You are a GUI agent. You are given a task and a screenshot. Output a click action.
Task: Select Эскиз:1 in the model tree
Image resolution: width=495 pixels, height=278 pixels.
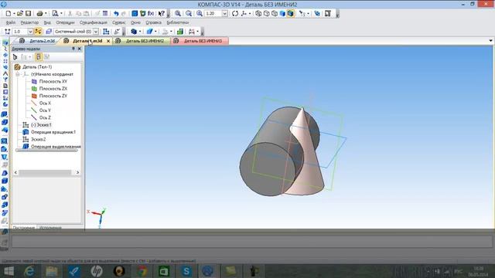pos(41,125)
